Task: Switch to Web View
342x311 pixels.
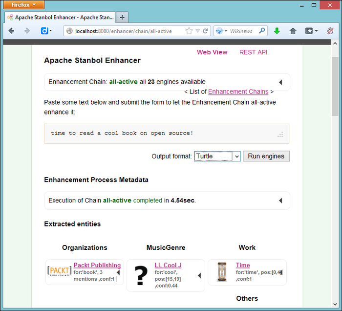Action: [x=212, y=52]
